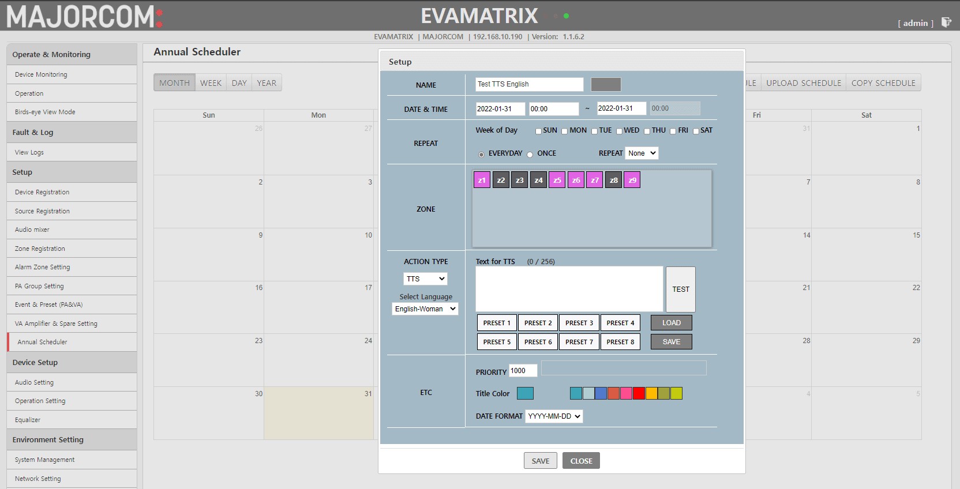The width and height of the screenshot is (960, 489).
Task: Select zone z1 tile
Action: click(482, 180)
